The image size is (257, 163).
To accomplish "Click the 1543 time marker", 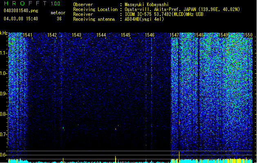I will coord(76,35).
